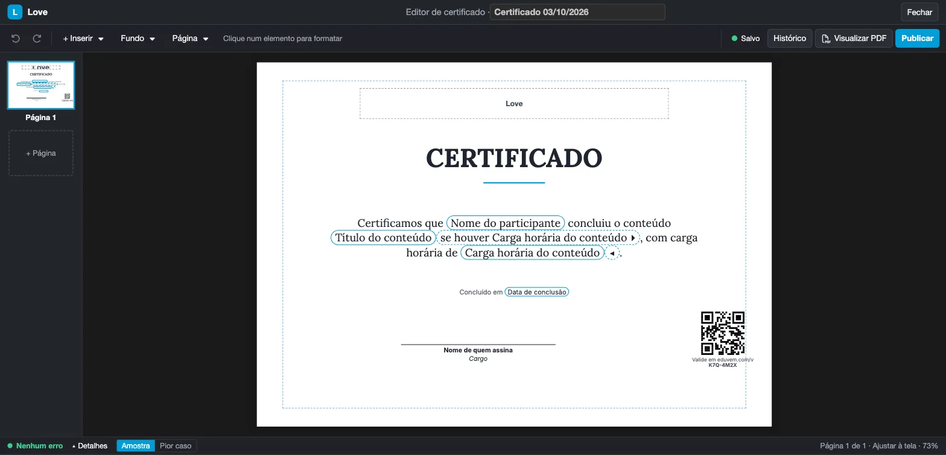Screen dimensions: 946x455
Task: Click the Nome de quem assina text
Action: [x=478, y=350]
